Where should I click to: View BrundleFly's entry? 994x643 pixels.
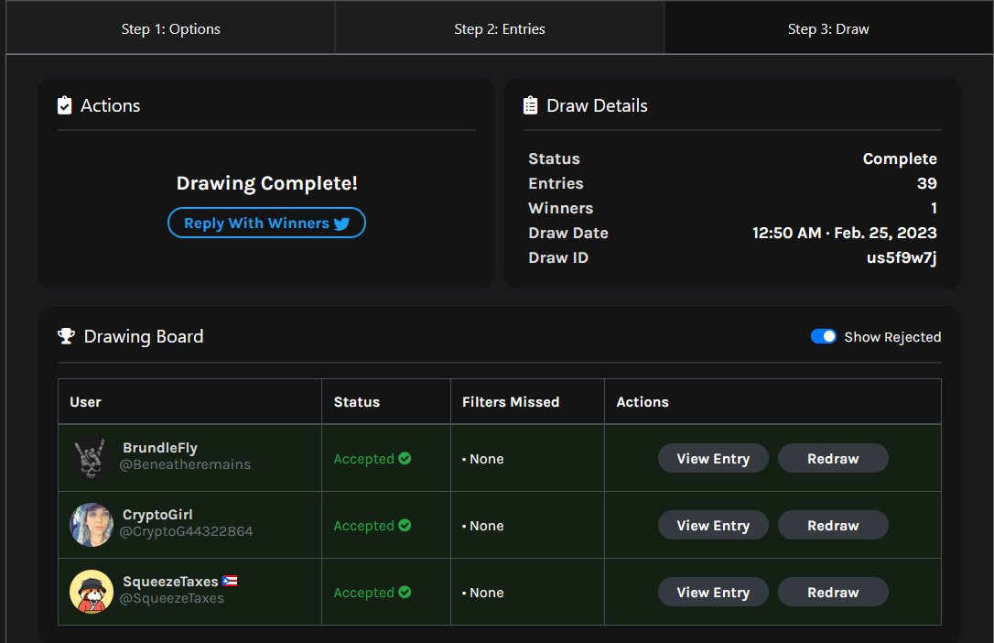pyautogui.click(x=713, y=458)
